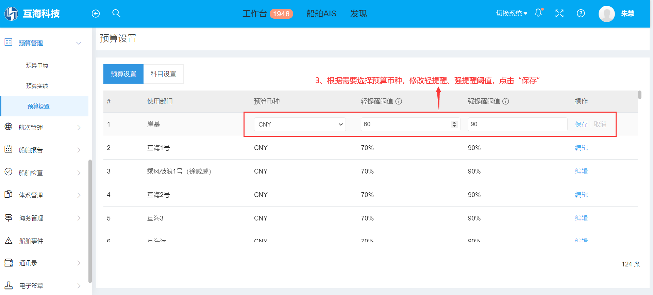Open 发现 in top navigation
Image resolution: width=653 pixels, height=295 pixels.
[358, 14]
